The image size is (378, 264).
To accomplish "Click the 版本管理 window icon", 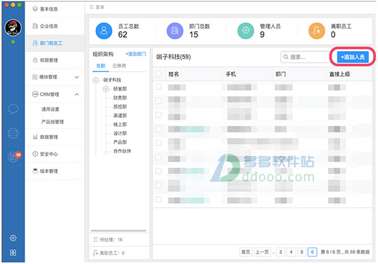I will 35,171.
